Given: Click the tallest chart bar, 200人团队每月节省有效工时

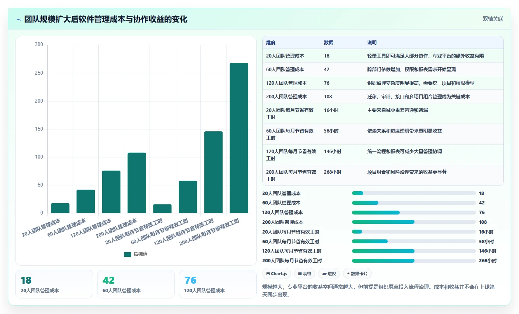Looking at the screenshot, I should (239, 138).
